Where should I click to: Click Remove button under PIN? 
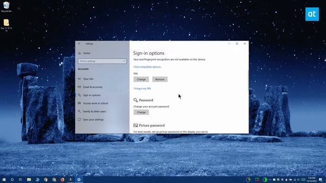[159, 79]
